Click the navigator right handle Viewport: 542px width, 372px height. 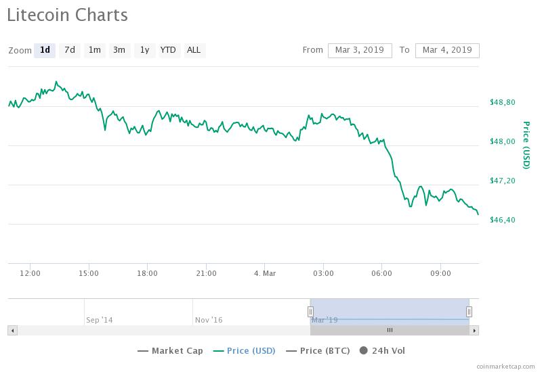469,312
